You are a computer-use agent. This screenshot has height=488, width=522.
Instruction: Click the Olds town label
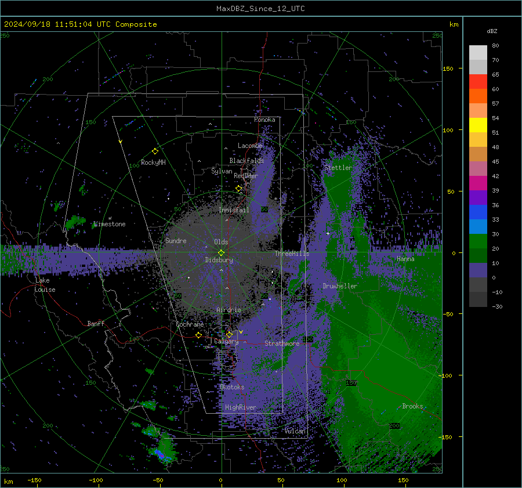coord(221,242)
